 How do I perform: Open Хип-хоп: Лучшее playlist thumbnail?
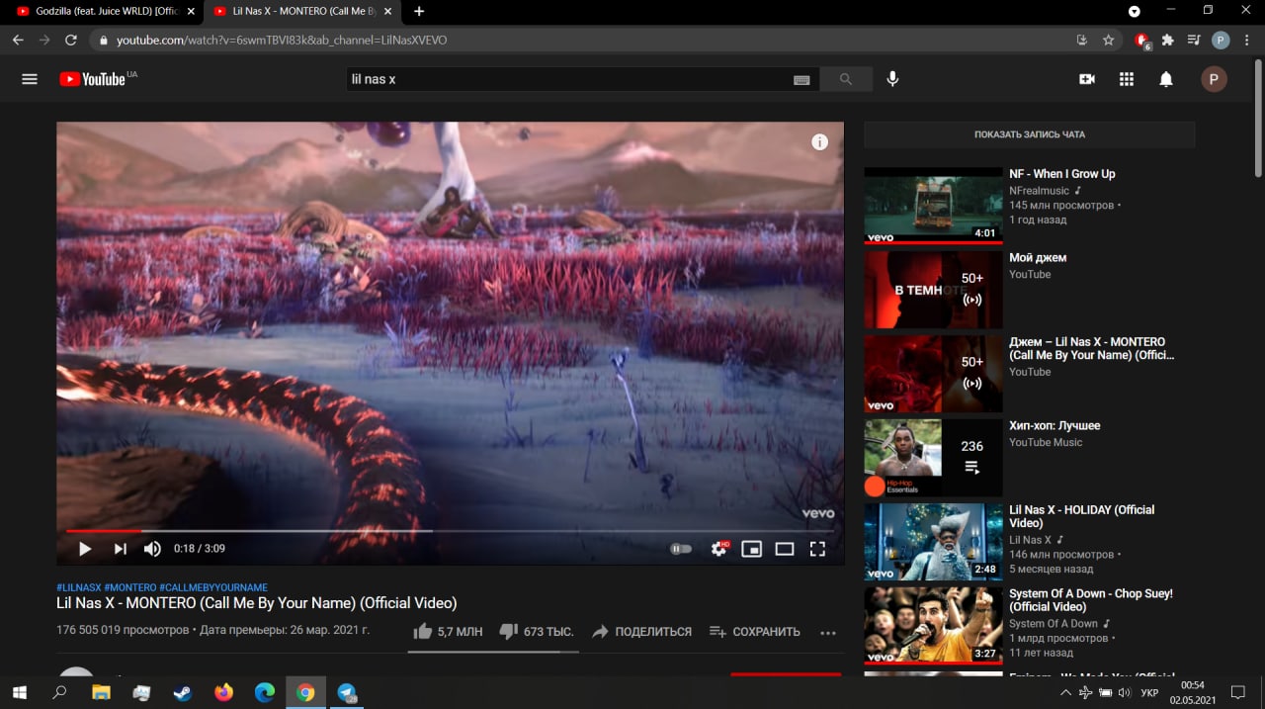click(x=933, y=458)
